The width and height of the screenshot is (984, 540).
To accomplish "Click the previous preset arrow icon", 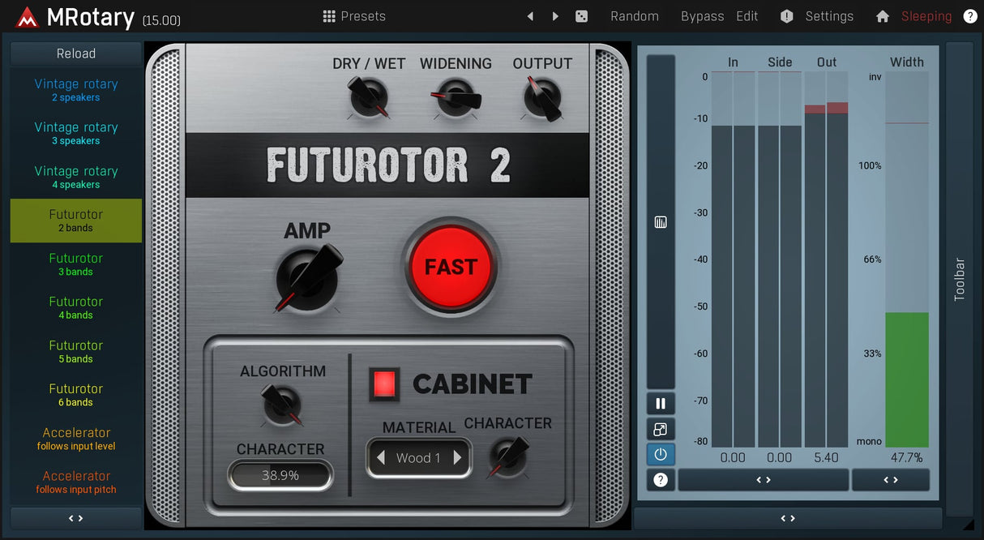I will click(530, 16).
